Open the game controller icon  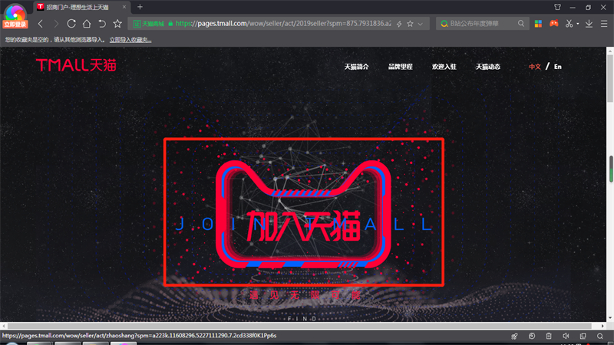pos(553,24)
